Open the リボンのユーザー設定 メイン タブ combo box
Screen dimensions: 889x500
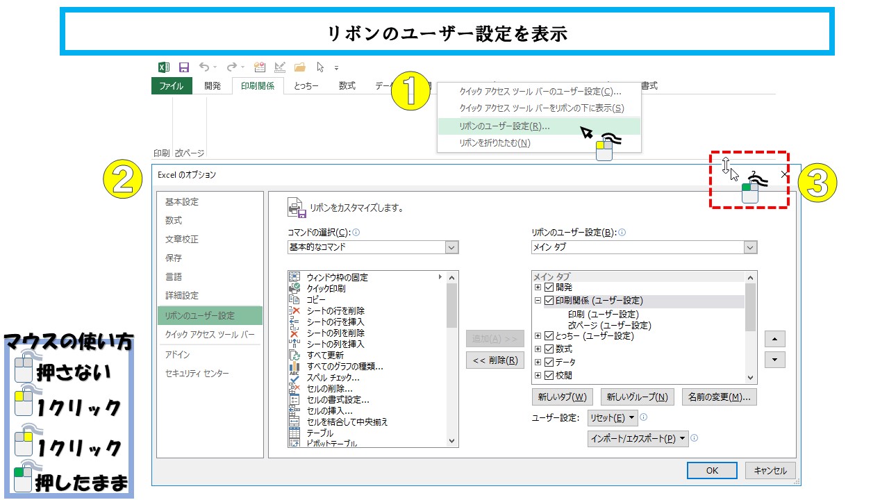pyautogui.click(x=645, y=247)
